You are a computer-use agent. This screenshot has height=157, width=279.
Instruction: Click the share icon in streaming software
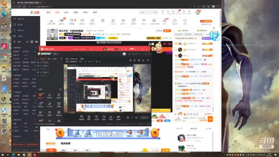pos(148,60)
